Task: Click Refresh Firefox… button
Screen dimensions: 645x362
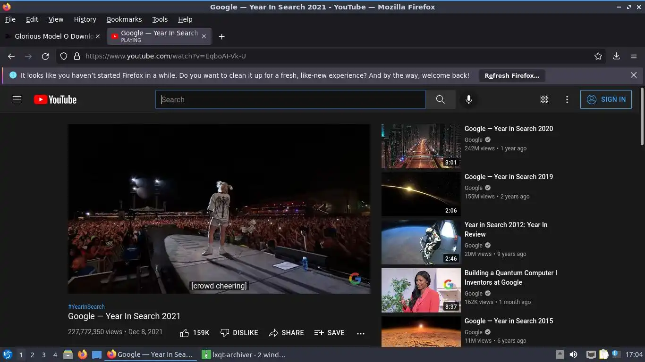Action: point(512,75)
